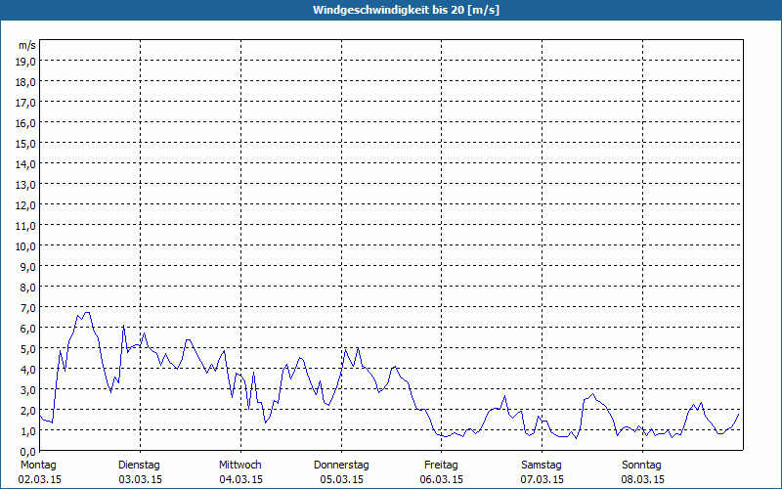Click the '14,0' y-axis label
This screenshot has width=782, height=489.
(x=25, y=164)
